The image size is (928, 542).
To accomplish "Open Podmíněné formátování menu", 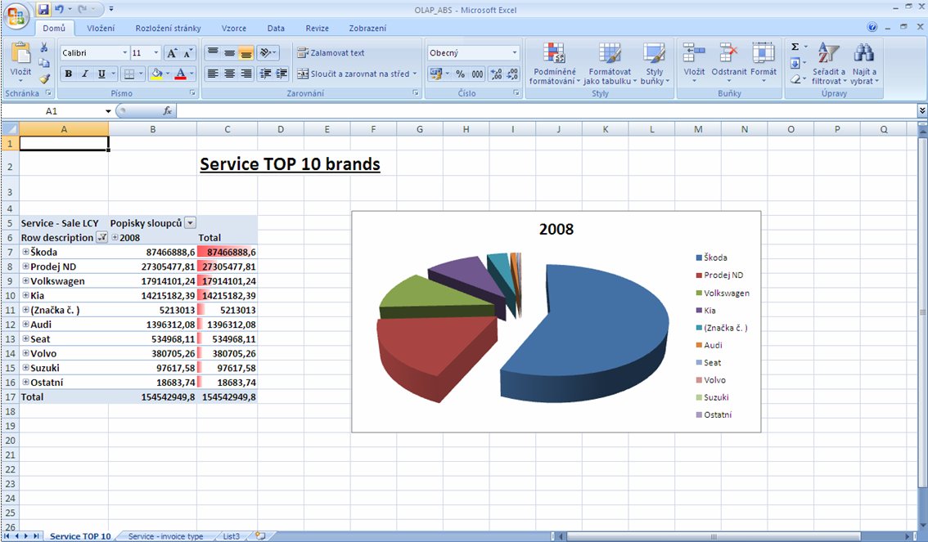I will [x=555, y=64].
